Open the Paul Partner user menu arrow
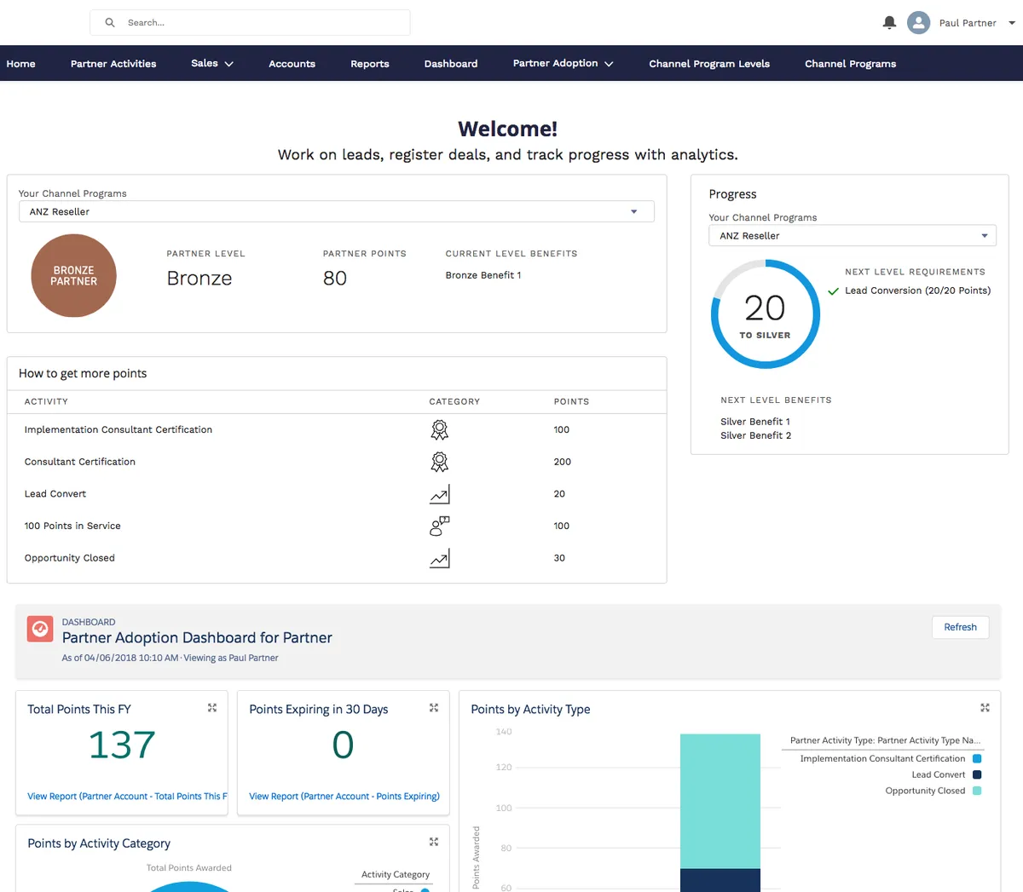 pos(1012,23)
